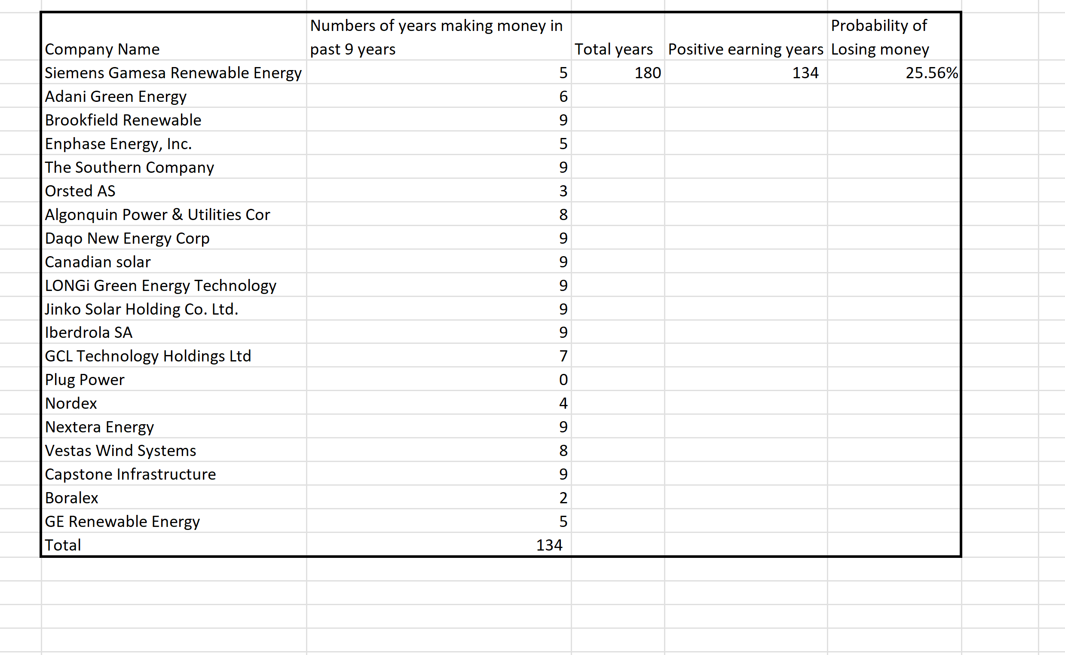Select GCL Technology Holdings Ltd cell
The image size is (1065, 655).
point(174,355)
